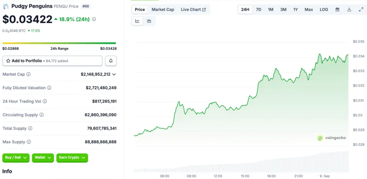Click the $0.035 price axis label
The height and width of the screenshot is (179, 367).
tap(359, 42)
